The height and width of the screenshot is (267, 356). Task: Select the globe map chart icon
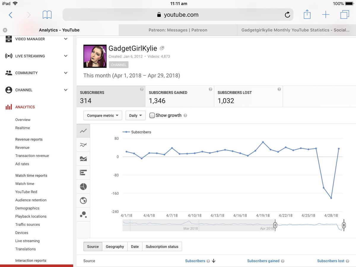pos(83,201)
